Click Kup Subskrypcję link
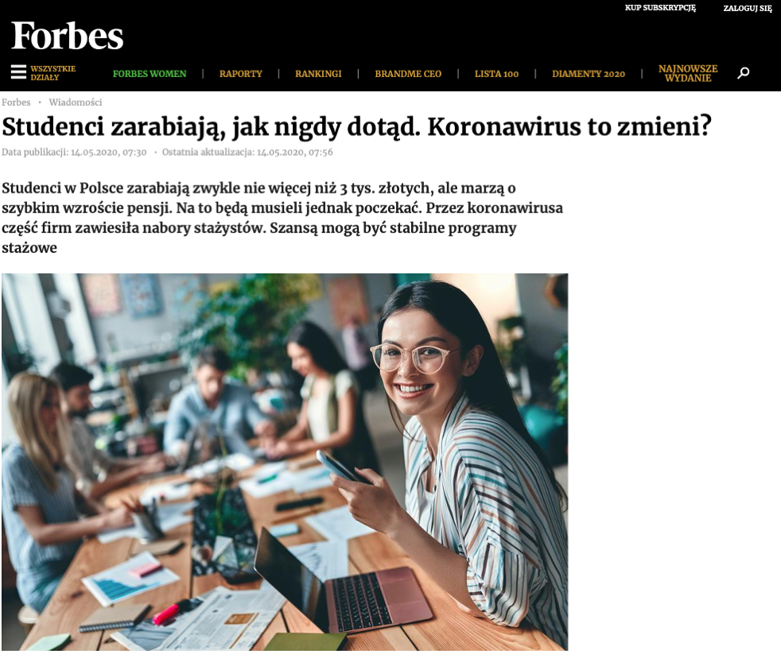Viewport: 781px width, 662px height. point(660,8)
